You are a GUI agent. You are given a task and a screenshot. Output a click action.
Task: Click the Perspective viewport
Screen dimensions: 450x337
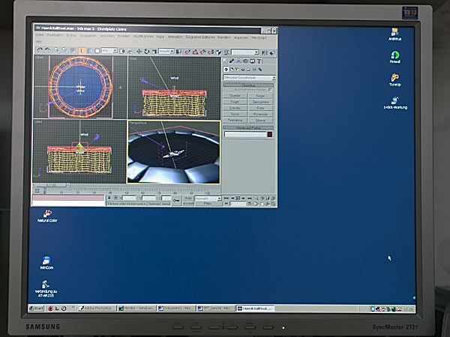click(x=174, y=152)
